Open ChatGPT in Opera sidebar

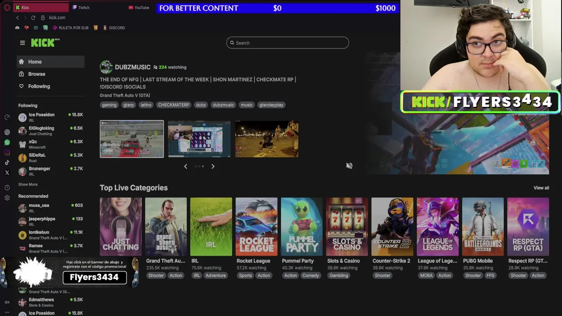click(7, 132)
